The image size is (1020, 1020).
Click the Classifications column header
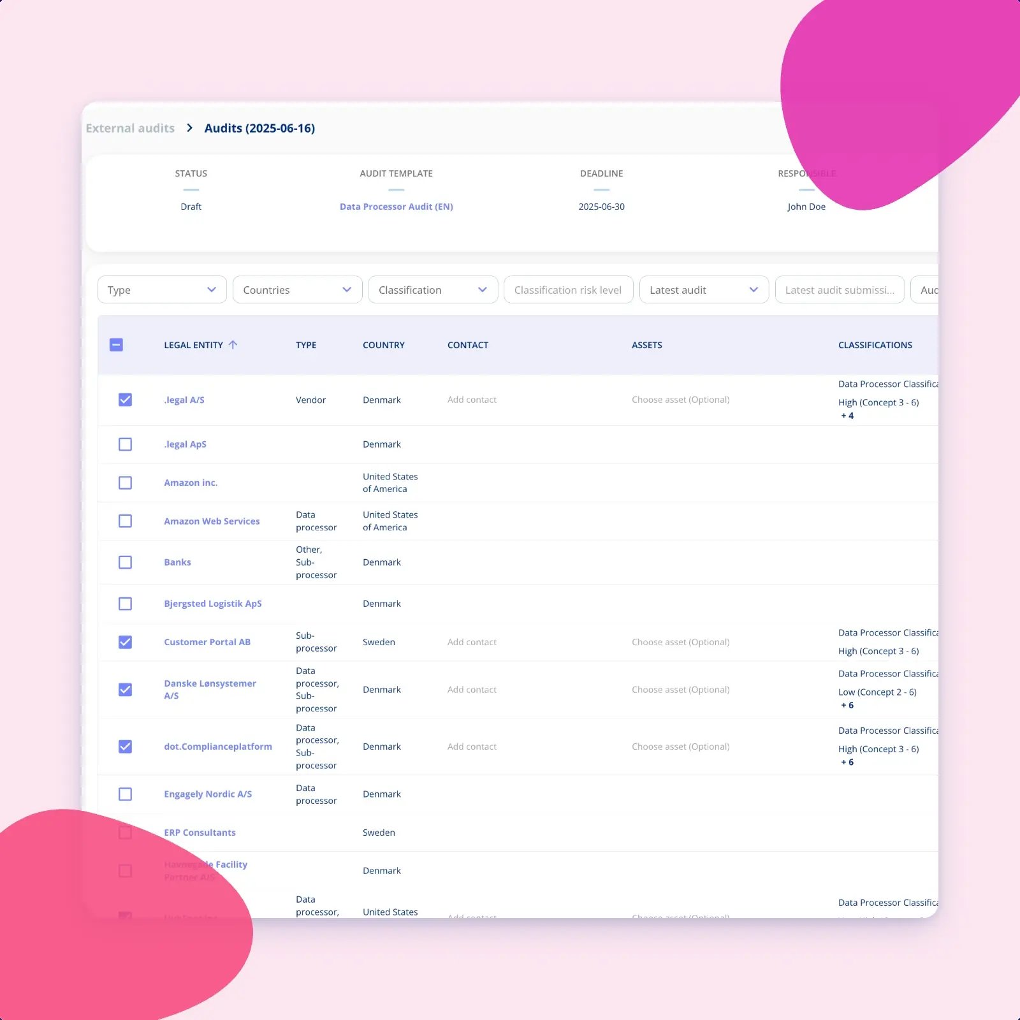pyautogui.click(x=875, y=345)
